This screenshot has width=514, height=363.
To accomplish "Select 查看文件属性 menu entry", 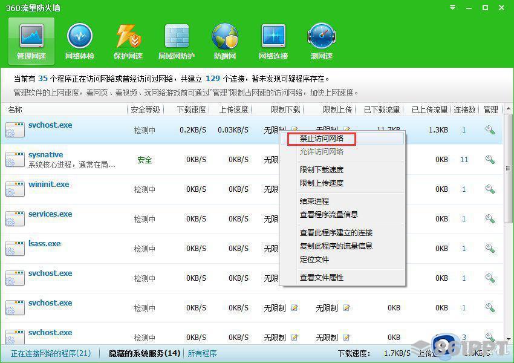I will point(322,278).
